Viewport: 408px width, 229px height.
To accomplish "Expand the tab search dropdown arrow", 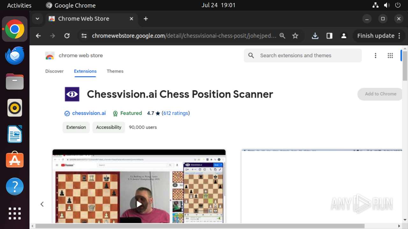I will [37, 19].
